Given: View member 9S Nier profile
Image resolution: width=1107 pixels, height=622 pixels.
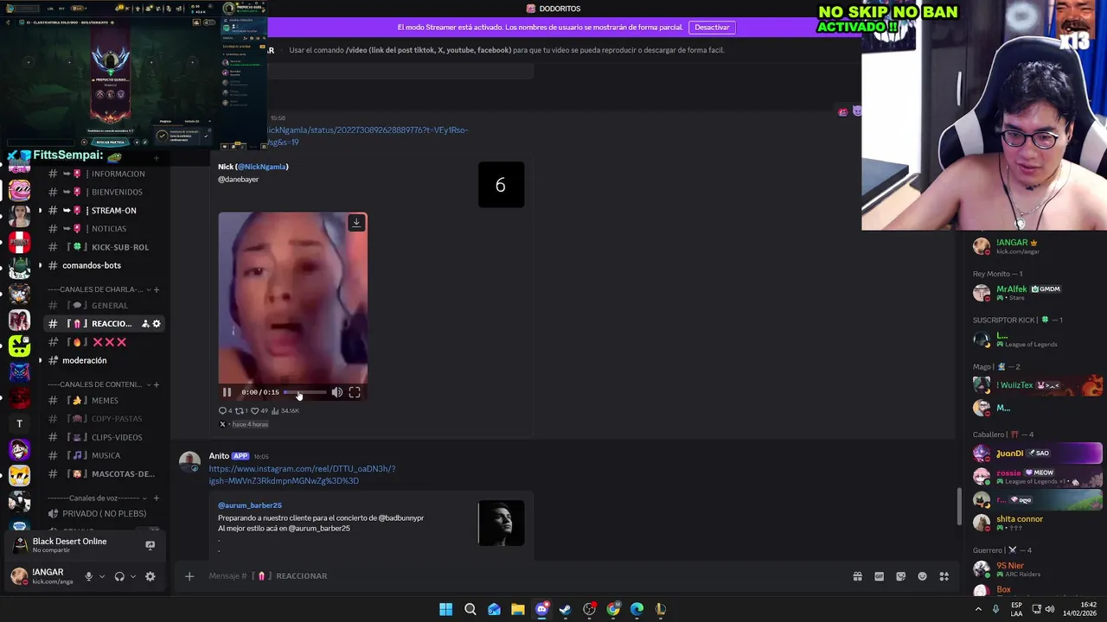Looking at the screenshot, I should pos(1036,569).
